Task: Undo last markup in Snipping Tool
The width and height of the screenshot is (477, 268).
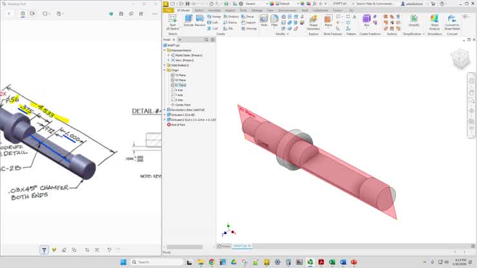Action: coord(109,250)
